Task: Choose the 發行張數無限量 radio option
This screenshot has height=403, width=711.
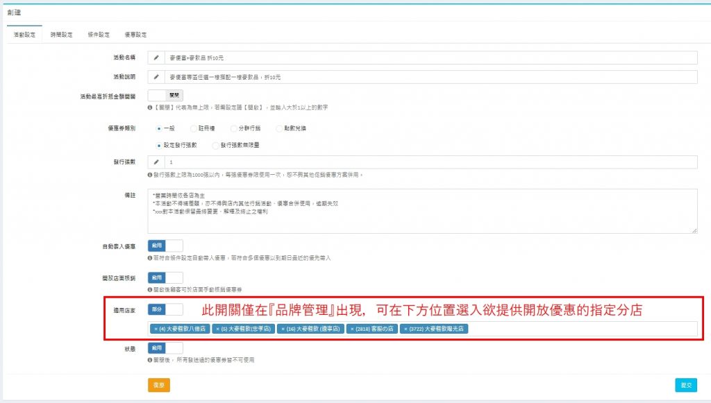Action: point(215,146)
